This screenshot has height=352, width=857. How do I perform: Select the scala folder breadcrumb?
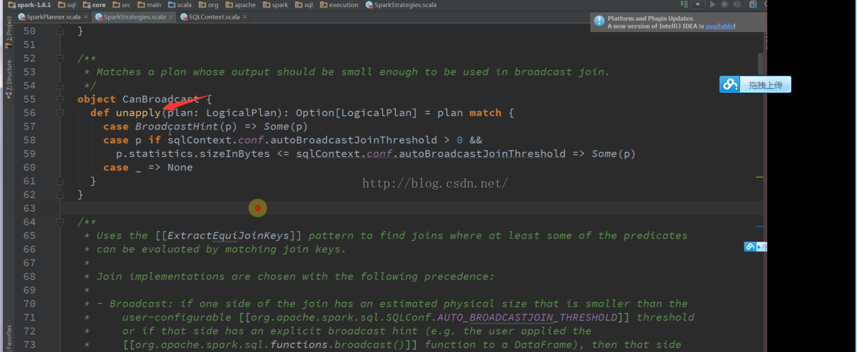point(179,5)
